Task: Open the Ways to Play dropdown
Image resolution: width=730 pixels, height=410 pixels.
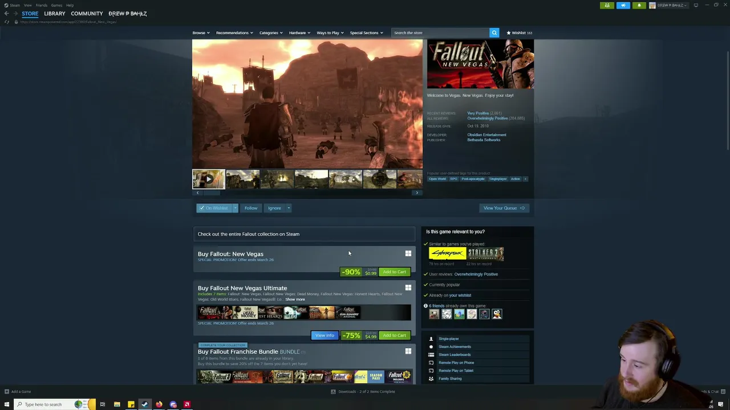Action: point(330,32)
